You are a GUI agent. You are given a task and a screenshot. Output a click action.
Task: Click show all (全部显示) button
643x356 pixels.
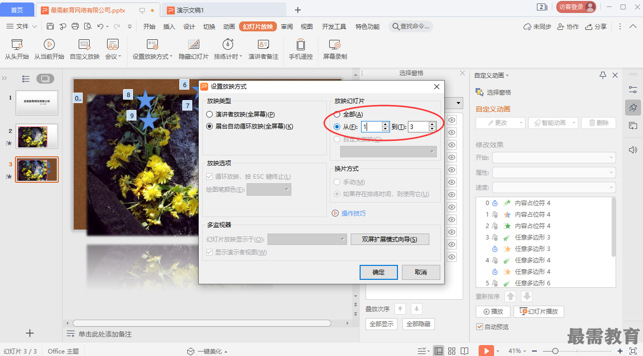(x=382, y=324)
